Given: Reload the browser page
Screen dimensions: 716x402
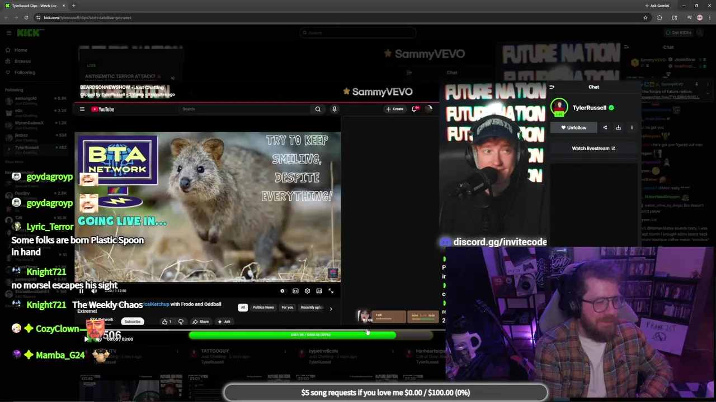Looking at the screenshot, I should click(26, 18).
